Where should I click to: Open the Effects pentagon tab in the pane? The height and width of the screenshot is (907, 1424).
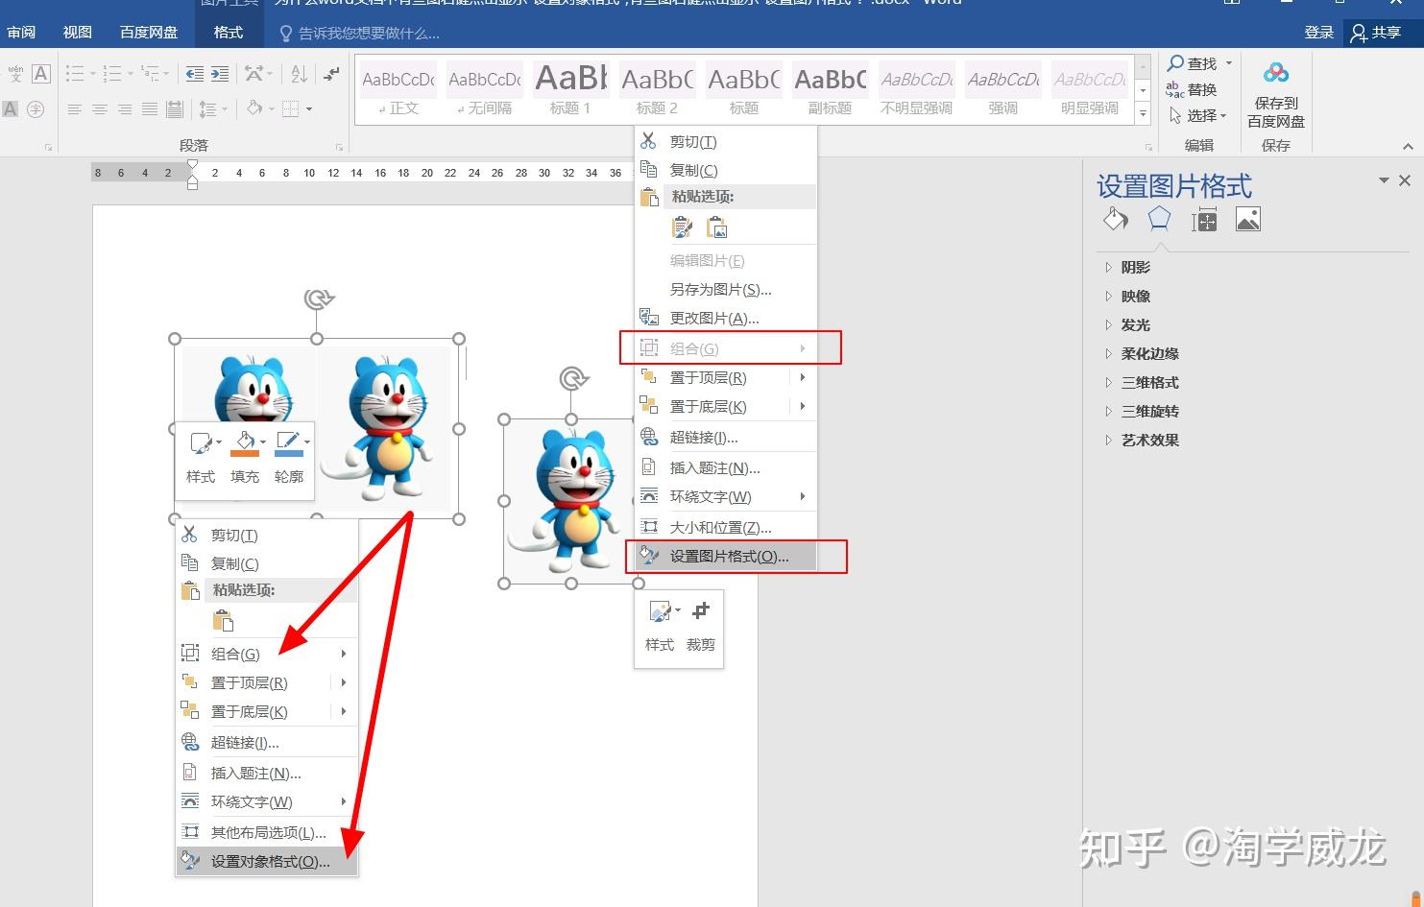coord(1159,220)
